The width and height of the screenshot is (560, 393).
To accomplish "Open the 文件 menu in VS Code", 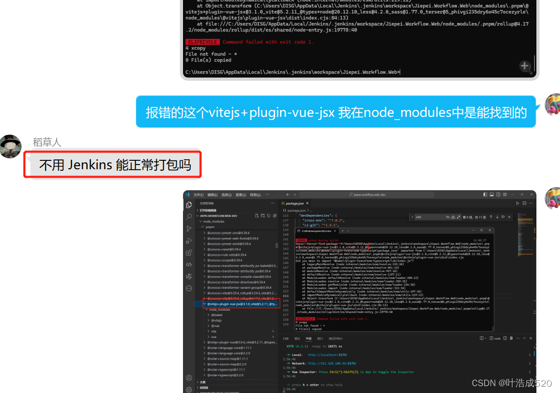I will [199, 194].
